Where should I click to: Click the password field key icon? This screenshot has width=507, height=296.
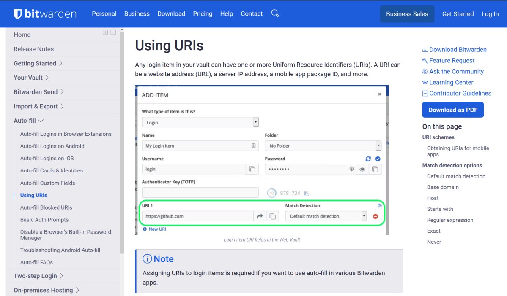pos(351,169)
